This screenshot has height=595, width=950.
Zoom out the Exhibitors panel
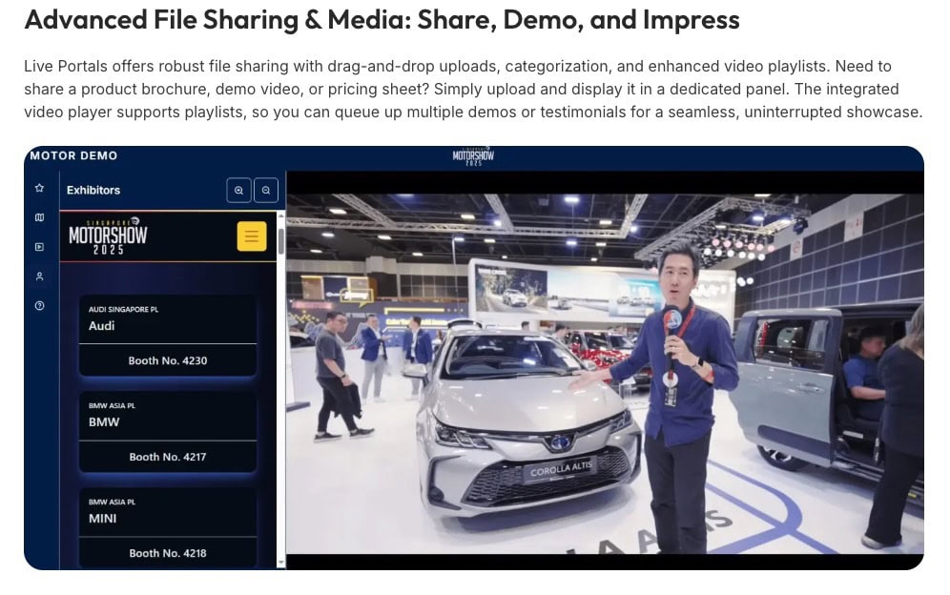[266, 190]
